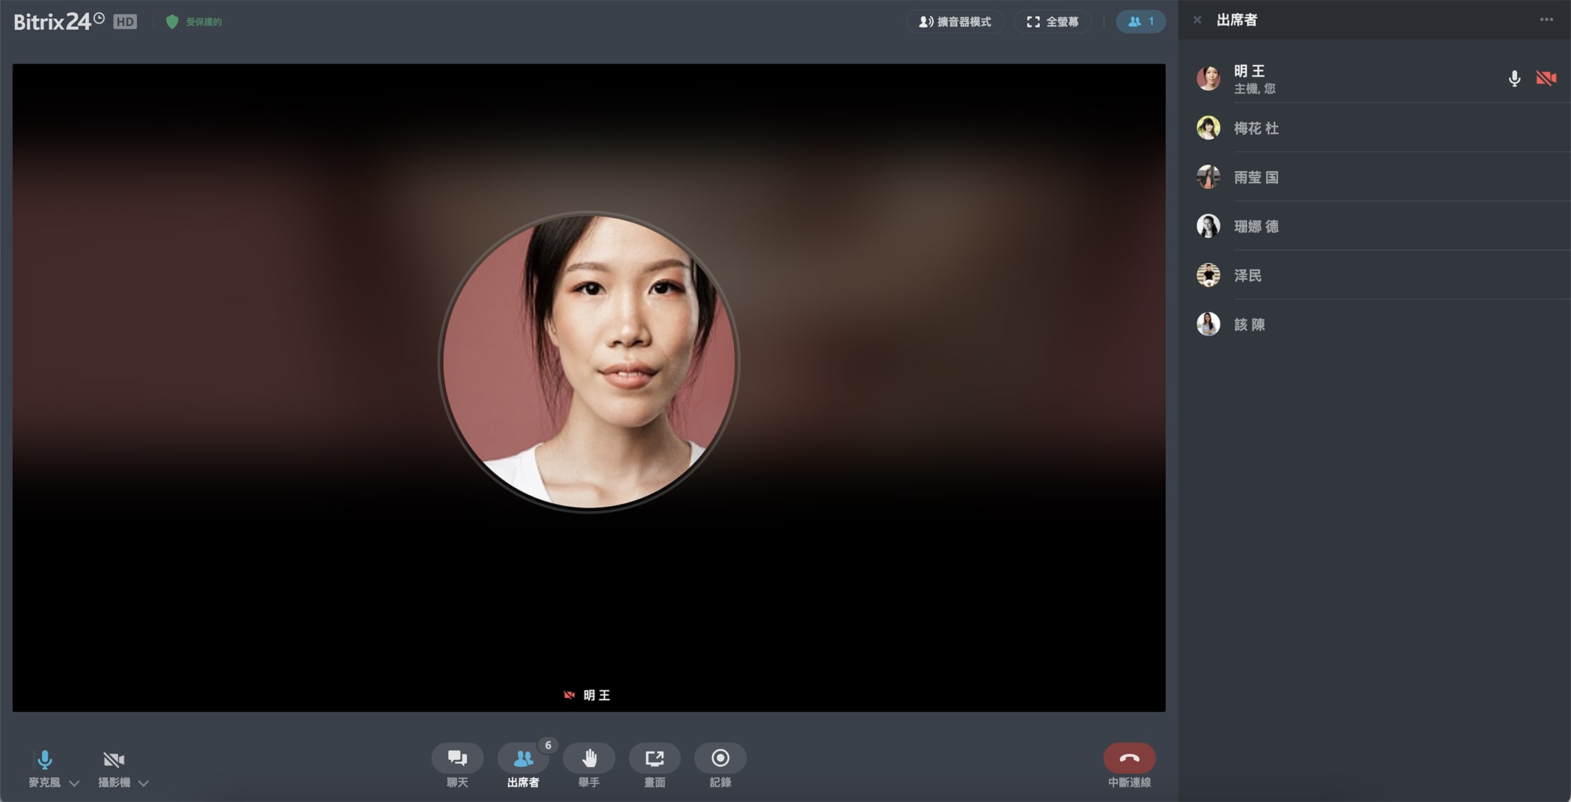The height and width of the screenshot is (802, 1571).
Task: Click the 出席者 panel title
Action: tap(1237, 20)
